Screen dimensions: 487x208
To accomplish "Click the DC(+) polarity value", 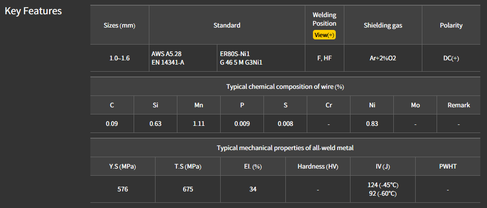I will pos(451,58).
